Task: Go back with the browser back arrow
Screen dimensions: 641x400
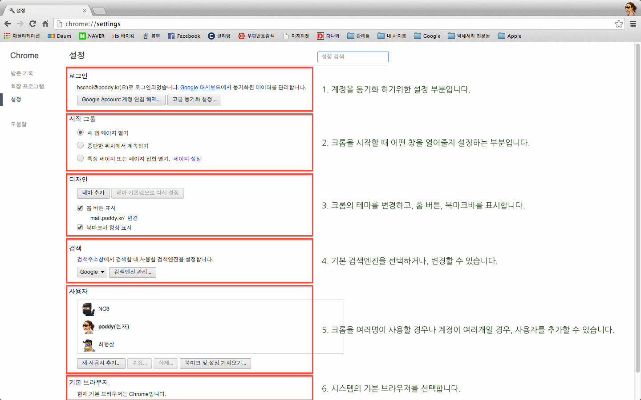Action: point(8,24)
